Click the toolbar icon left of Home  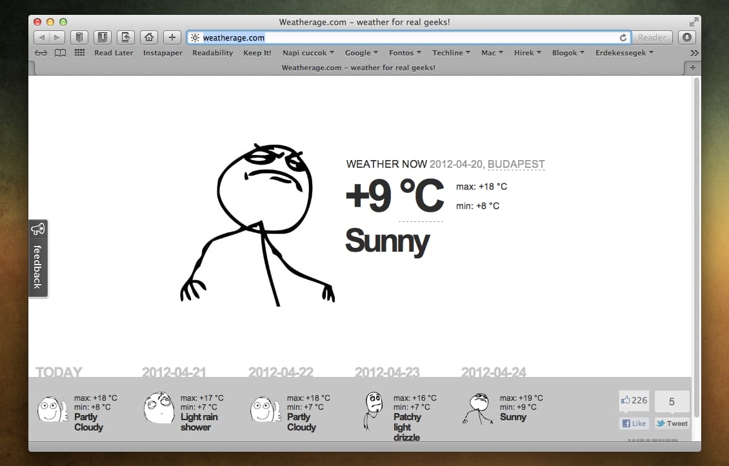click(126, 37)
